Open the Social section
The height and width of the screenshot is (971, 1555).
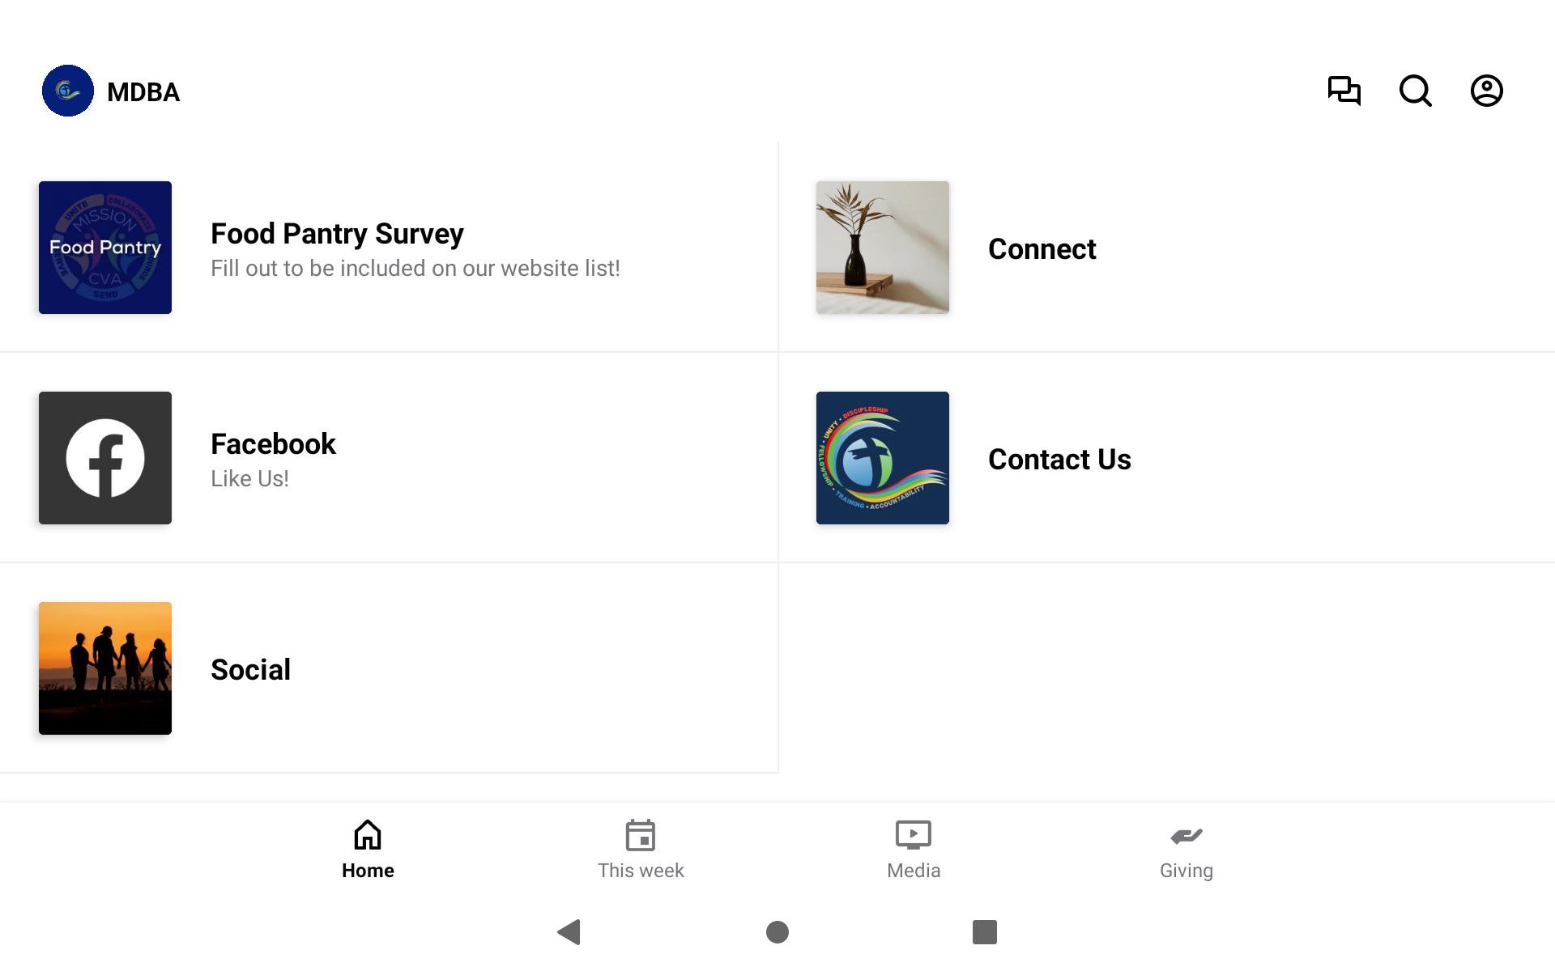(x=250, y=670)
